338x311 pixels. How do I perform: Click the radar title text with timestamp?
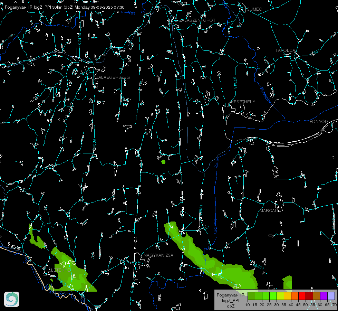(65, 7)
